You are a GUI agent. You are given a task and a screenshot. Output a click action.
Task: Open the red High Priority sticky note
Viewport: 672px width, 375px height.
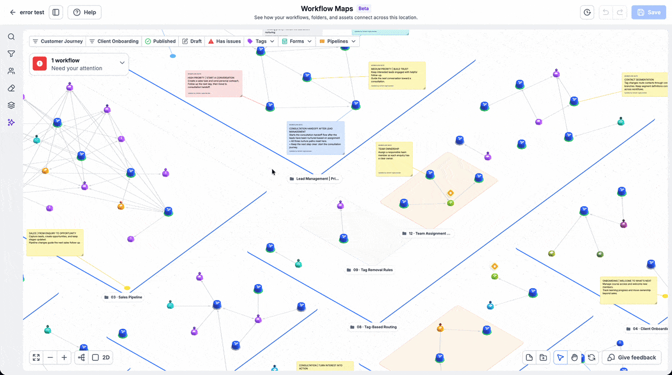tap(214, 84)
